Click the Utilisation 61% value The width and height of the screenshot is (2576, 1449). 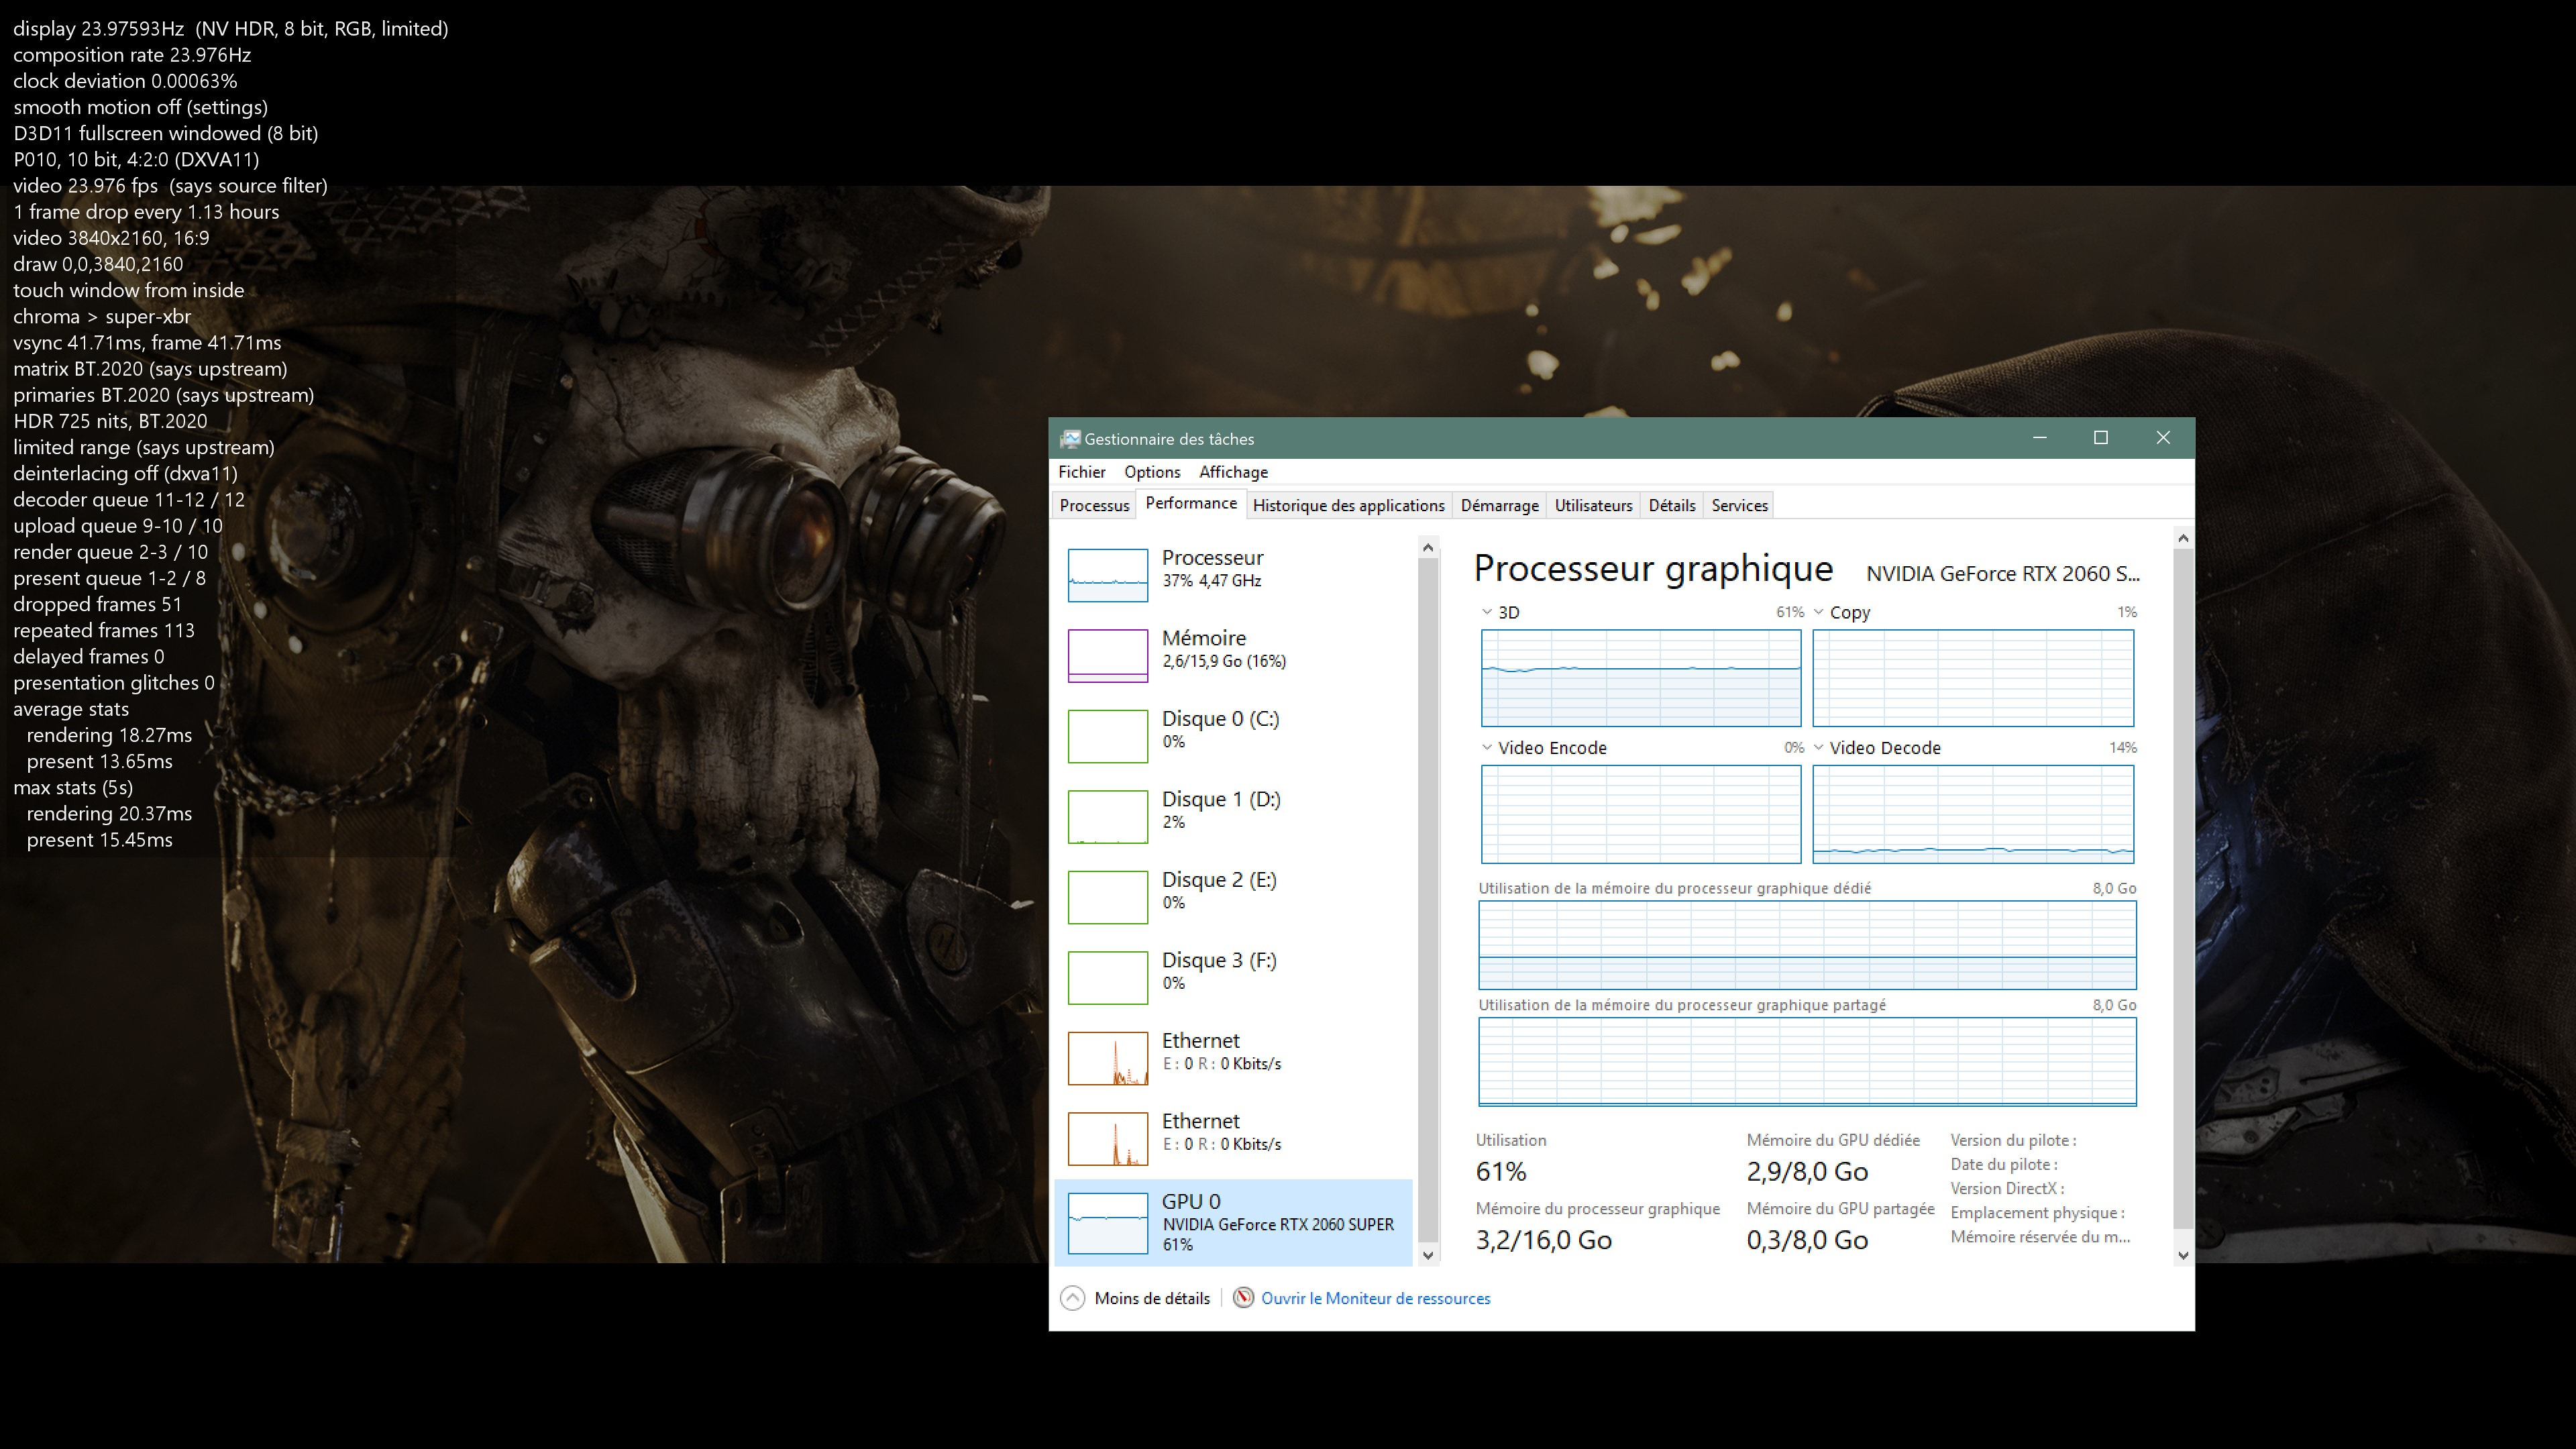1501,1171
